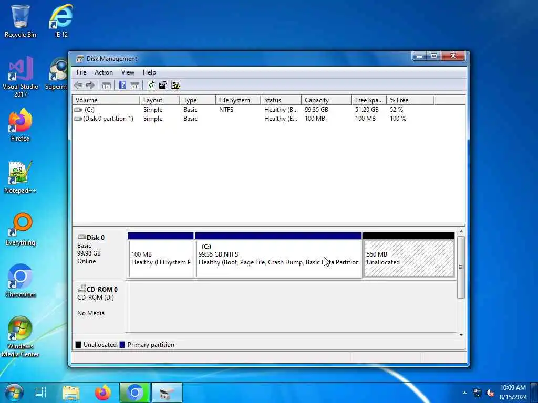Click the Back arrow in Disk Management toolbar
Viewport: 538px width, 403px height.
79,86
